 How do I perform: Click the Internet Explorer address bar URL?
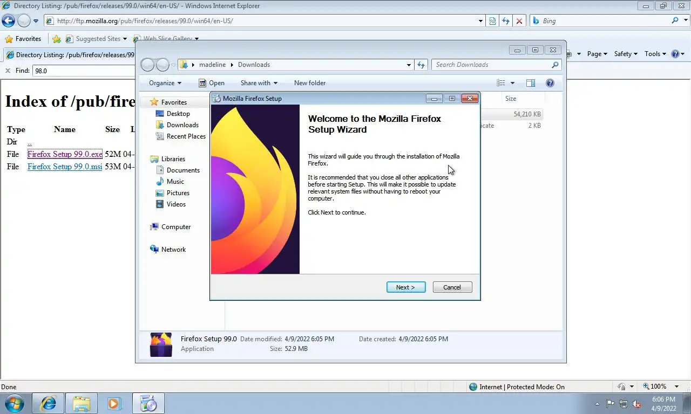point(145,21)
